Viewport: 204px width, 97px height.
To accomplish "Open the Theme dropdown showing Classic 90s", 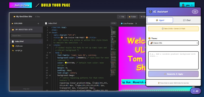I will [173, 43].
